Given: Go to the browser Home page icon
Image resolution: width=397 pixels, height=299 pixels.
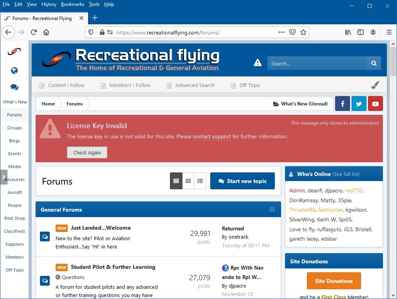Looking at the screenshot, I should click(x=46, y=32).
